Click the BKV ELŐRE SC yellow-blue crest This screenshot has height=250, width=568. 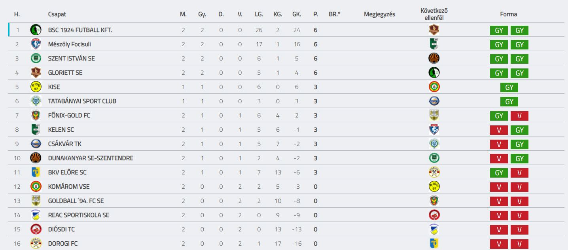[36, 172]
